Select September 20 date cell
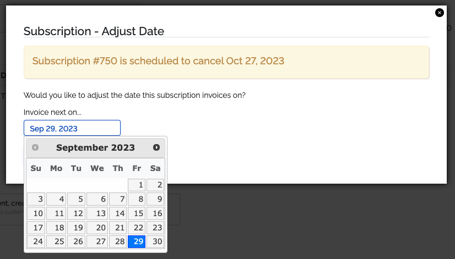Image resolution: width=455 pixels, height=259 pixels. 97,228
